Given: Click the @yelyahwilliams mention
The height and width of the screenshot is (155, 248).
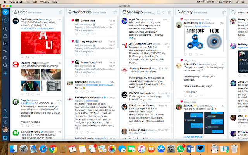Looking at the screenshot, I should (202, 26).
